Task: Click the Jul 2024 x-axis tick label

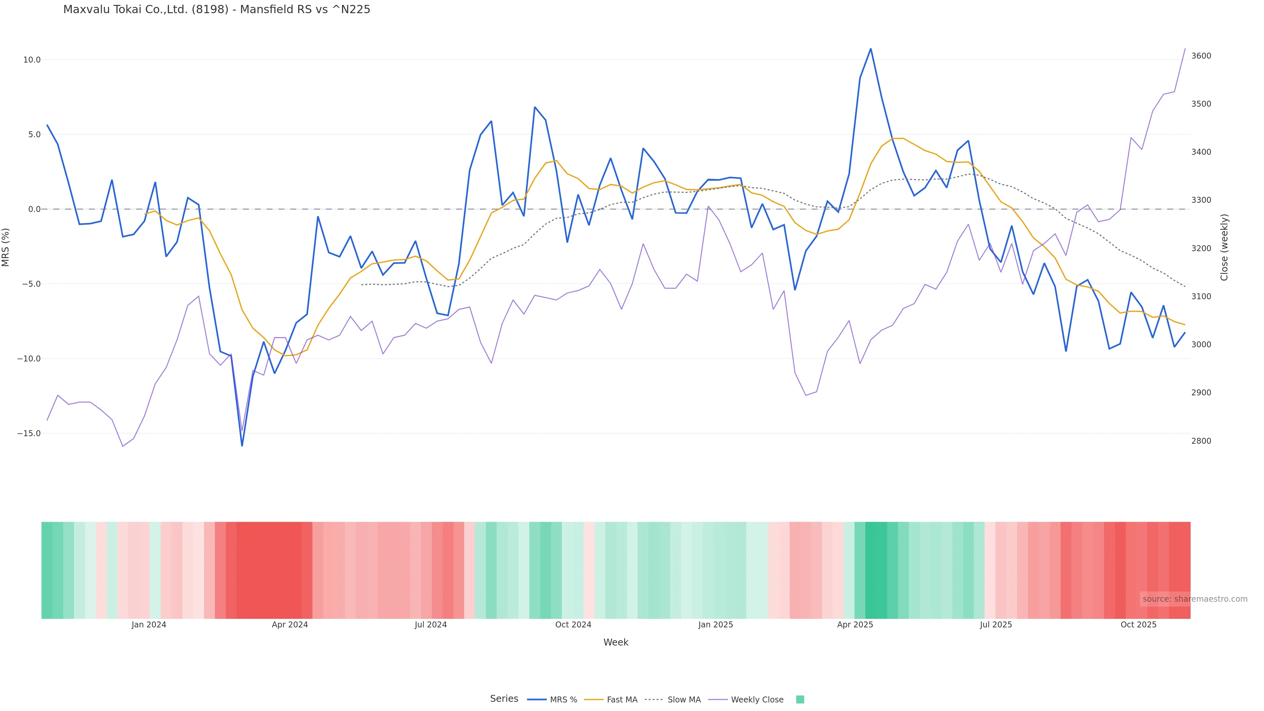Action: tap(430, 625)
